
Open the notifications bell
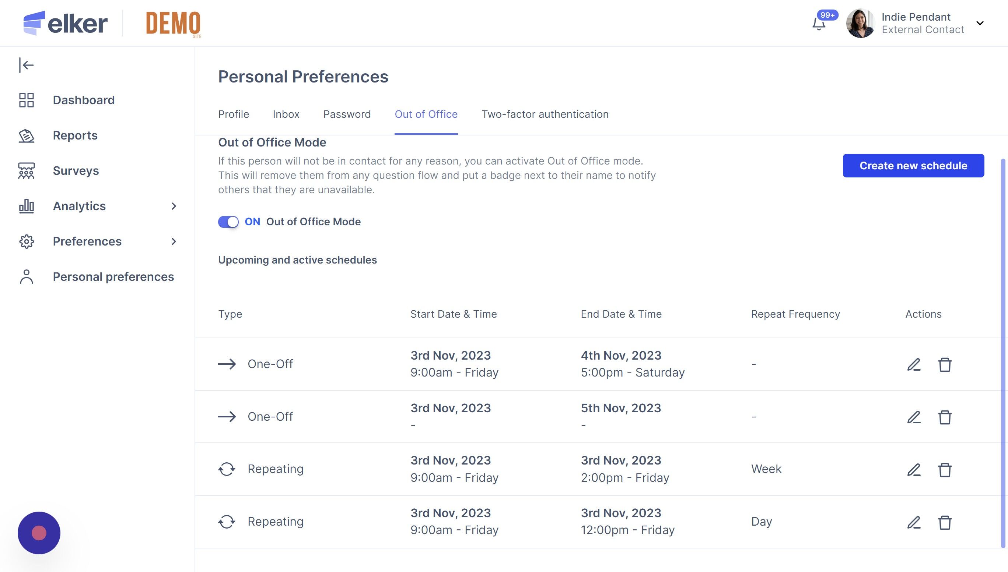(819, 24)
